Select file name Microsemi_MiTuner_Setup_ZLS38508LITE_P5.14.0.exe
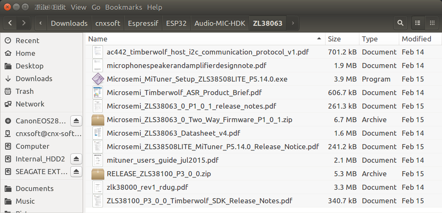 (197, 79)
